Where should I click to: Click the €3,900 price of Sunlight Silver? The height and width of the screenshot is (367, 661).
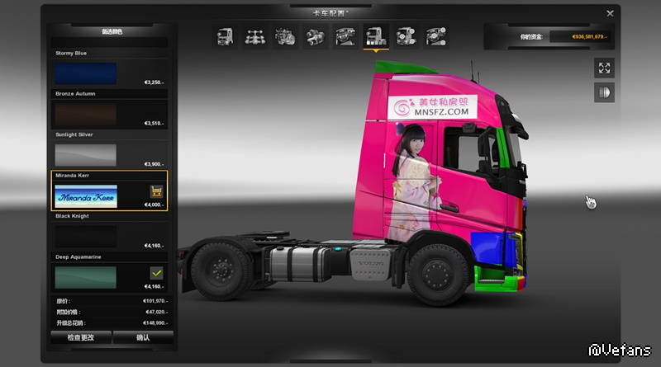click(x=154, y=164)
